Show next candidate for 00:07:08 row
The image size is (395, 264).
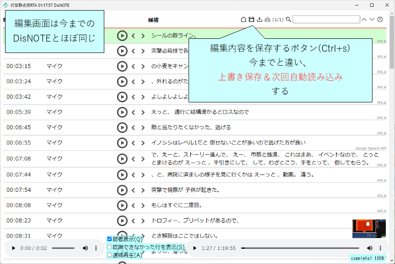[143, 159]
